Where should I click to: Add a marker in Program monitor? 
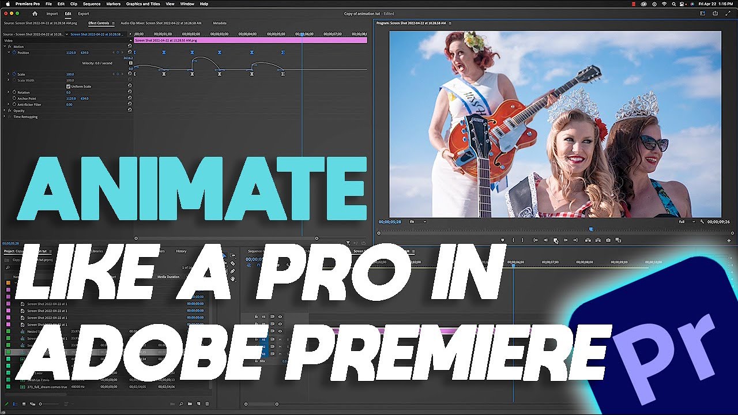pyautogui.click(x=503, y=240)
